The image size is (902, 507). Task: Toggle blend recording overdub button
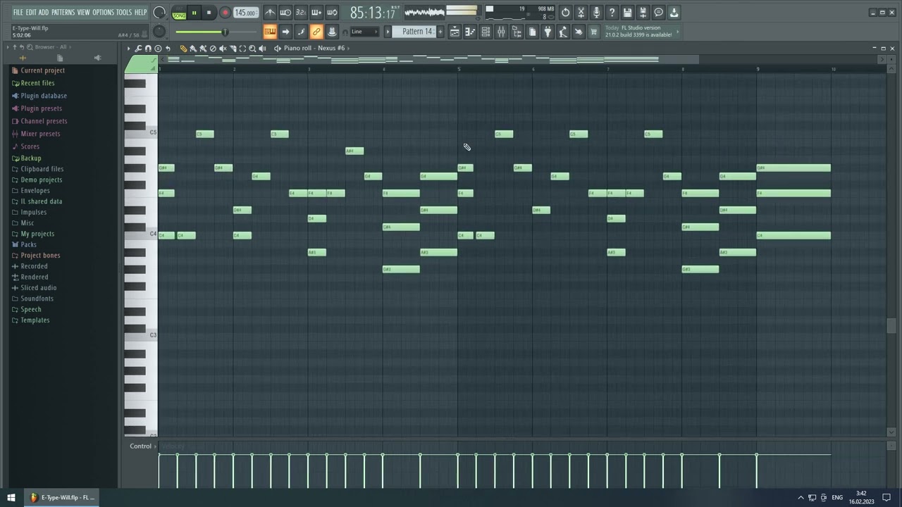(x=316, y=12)
